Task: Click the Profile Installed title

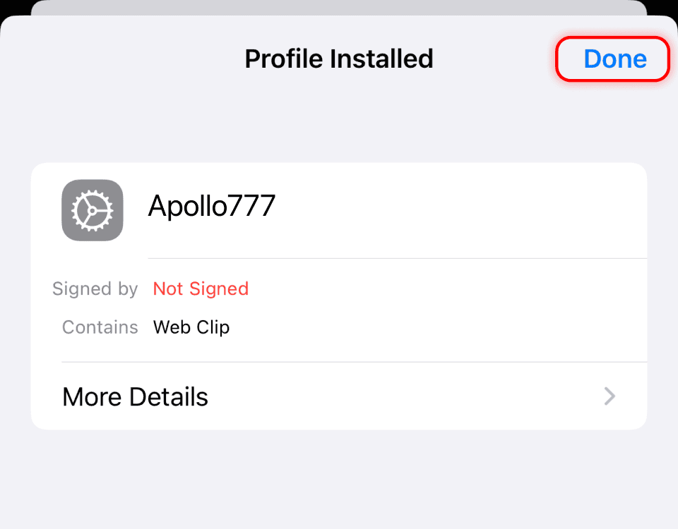Action: 338,59
